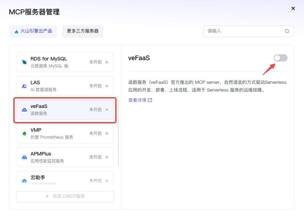Click the plus icon in 自定义MCP服务

tap(47, 196)
